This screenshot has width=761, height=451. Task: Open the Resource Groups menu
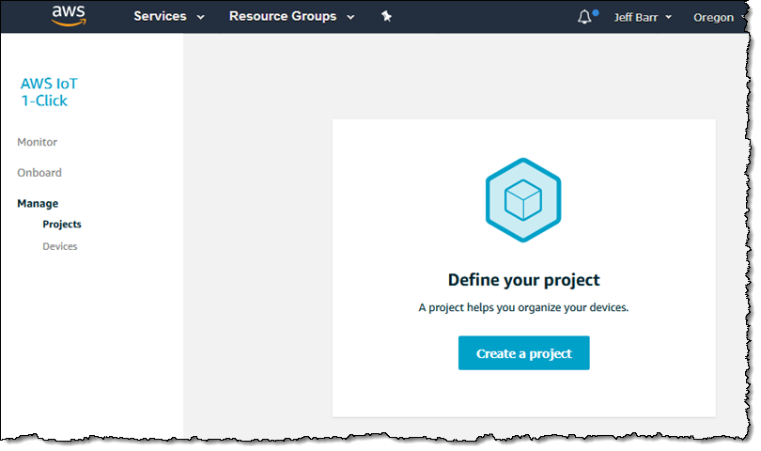click(283, 17)
